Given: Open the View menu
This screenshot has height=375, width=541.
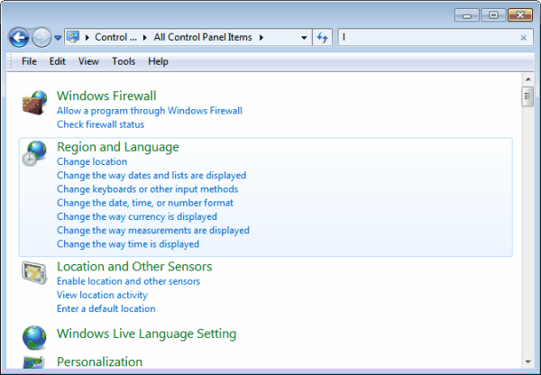Looking at the screenshot, I should point(88,61).
